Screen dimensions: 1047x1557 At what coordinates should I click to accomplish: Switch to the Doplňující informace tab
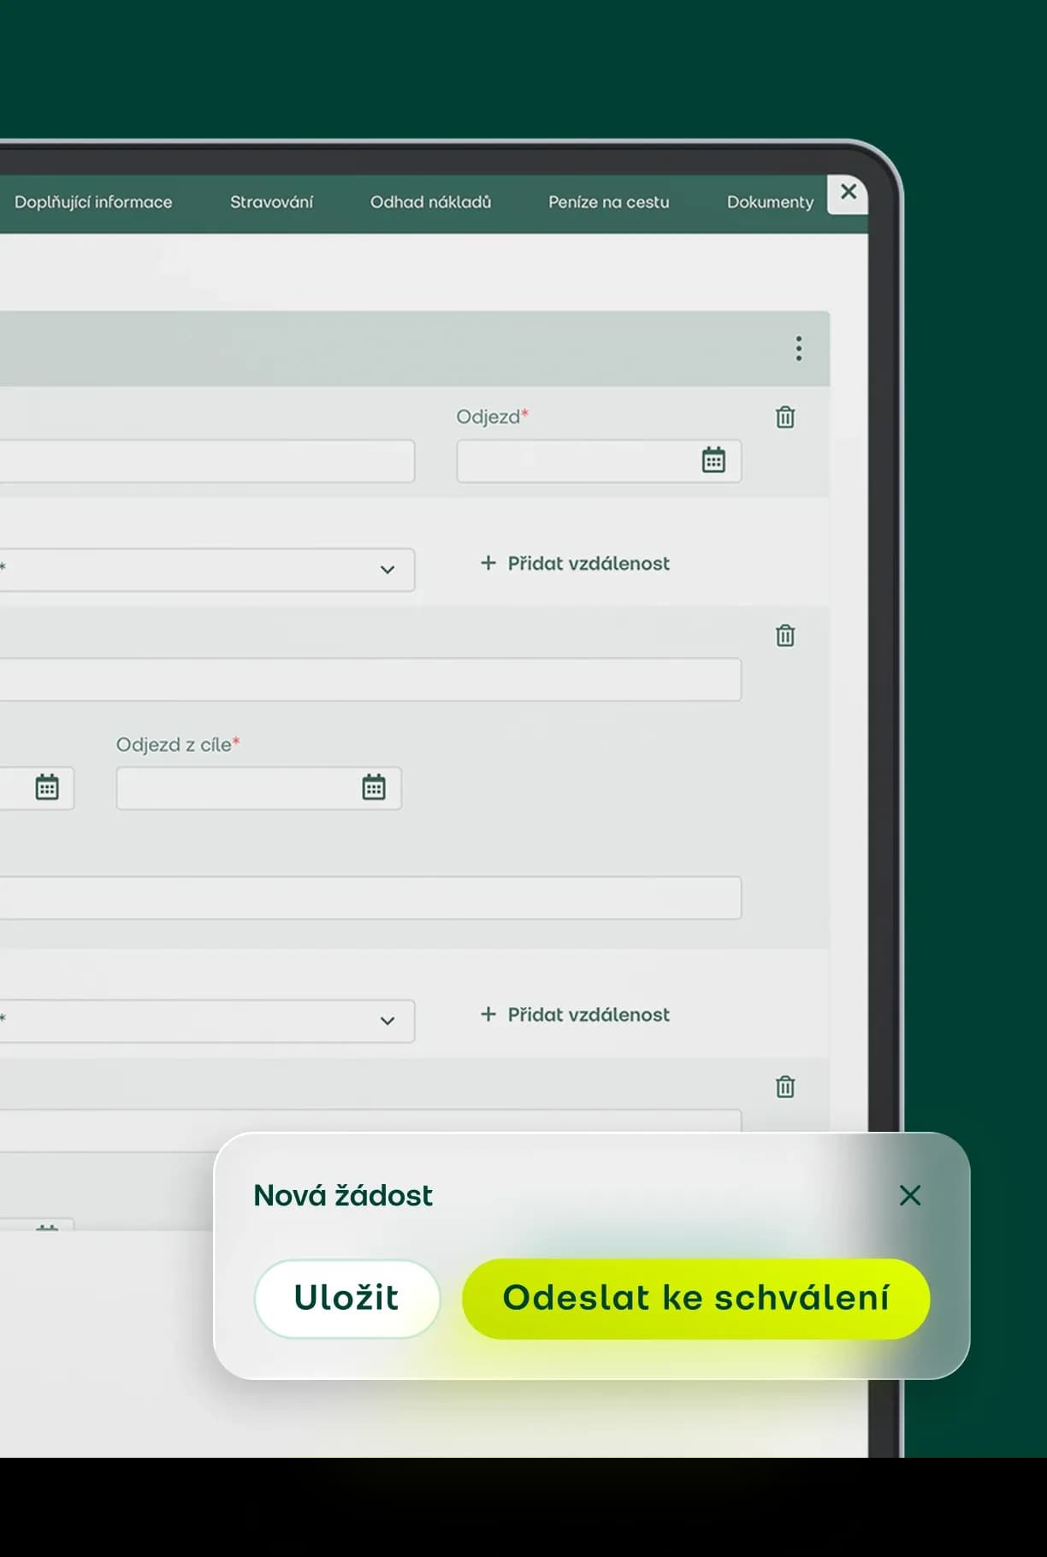click(93, 203)
